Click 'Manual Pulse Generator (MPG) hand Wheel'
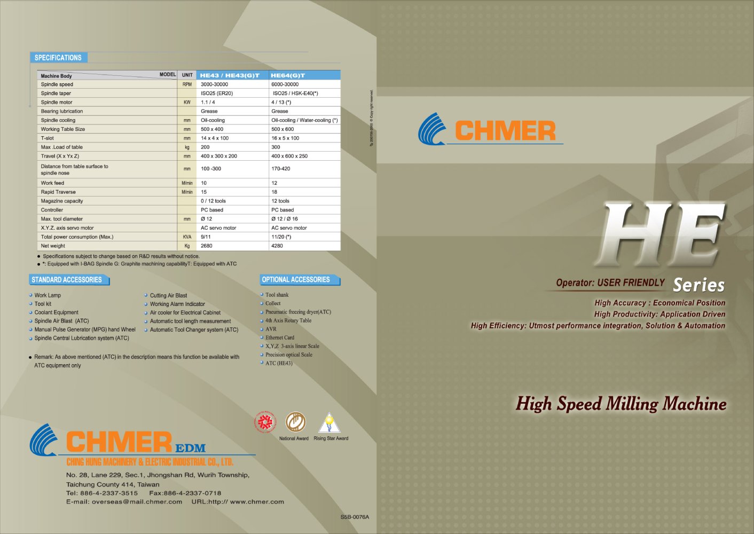Image resolution: width=754 pixels, height=534 pixels. pos(85,329)
